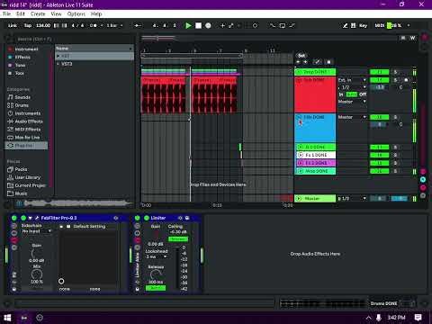The image size is (432, 324).
Task: Open User Library in browser places
Action: pos(24,177)
